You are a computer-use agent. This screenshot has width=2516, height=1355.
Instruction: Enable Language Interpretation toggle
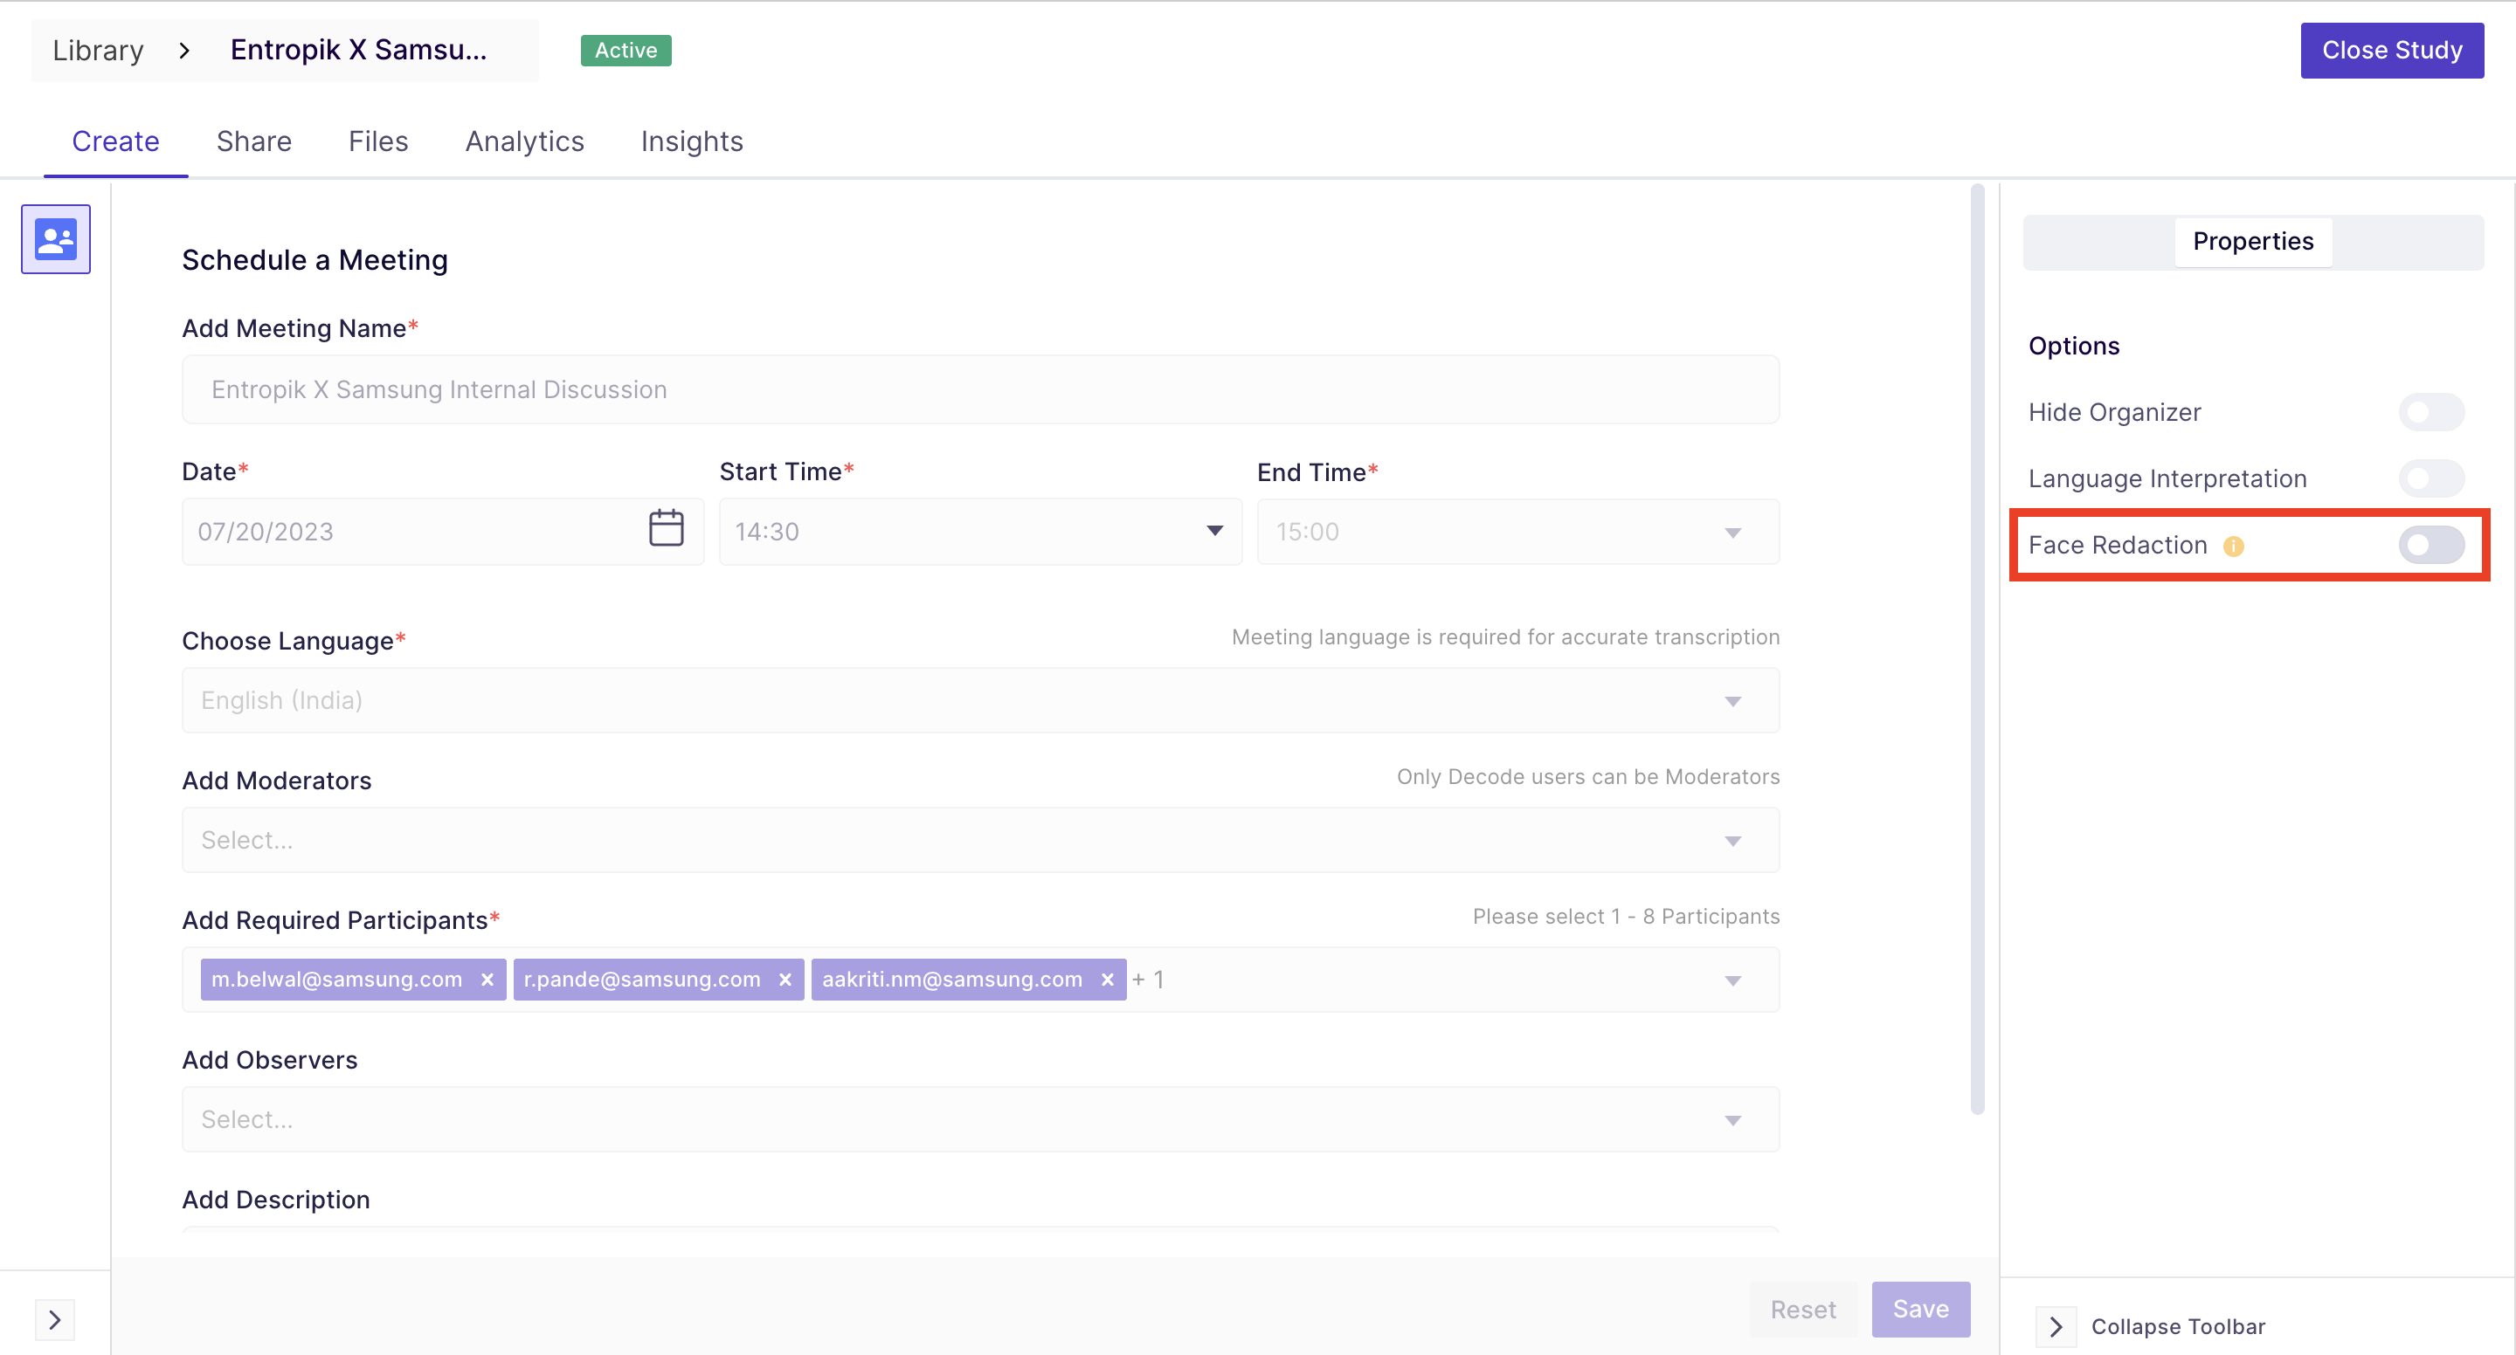tap(2431, 479)
